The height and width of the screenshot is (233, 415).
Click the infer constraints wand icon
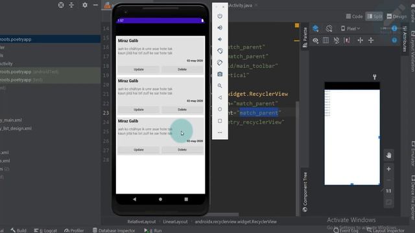347,40
